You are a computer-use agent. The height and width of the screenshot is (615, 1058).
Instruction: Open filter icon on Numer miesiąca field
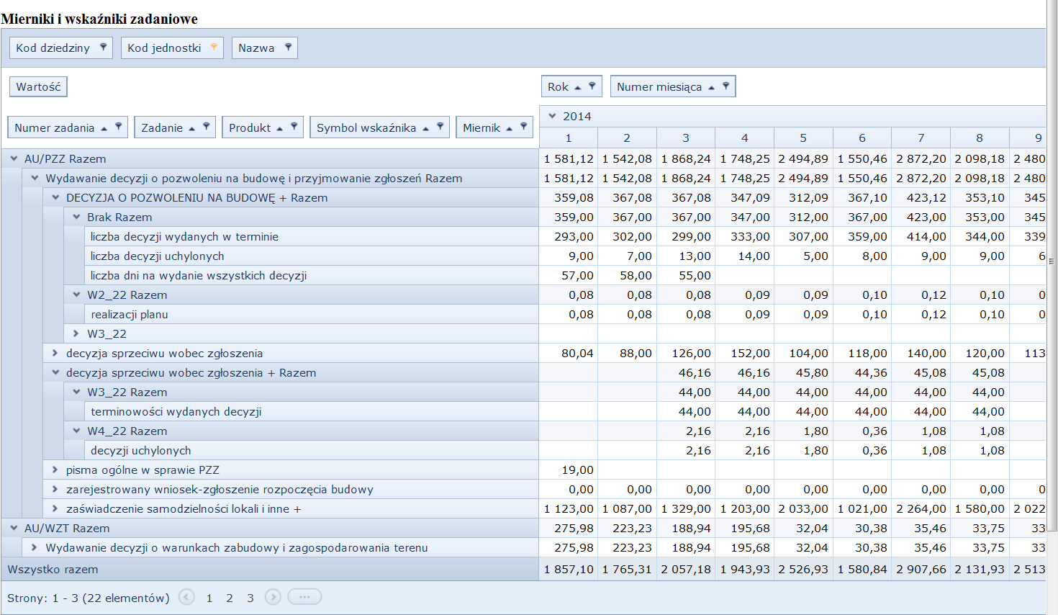(x=725, y=86)
